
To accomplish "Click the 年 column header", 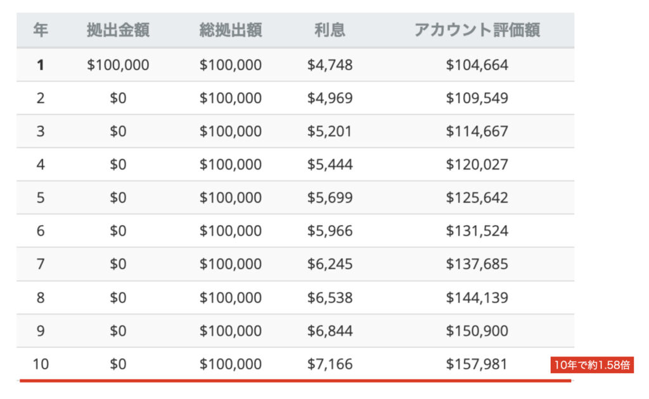I will (41, 30).
